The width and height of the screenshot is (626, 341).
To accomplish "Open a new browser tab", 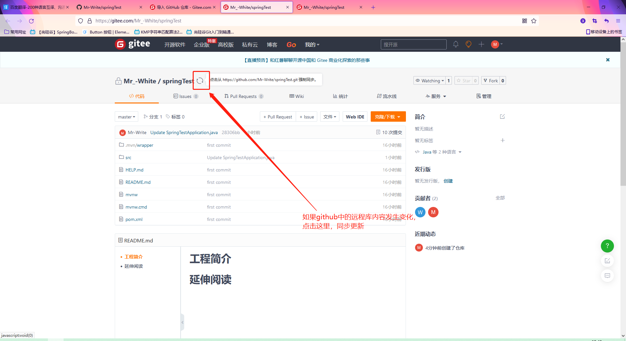I will (x=373, y=7).
